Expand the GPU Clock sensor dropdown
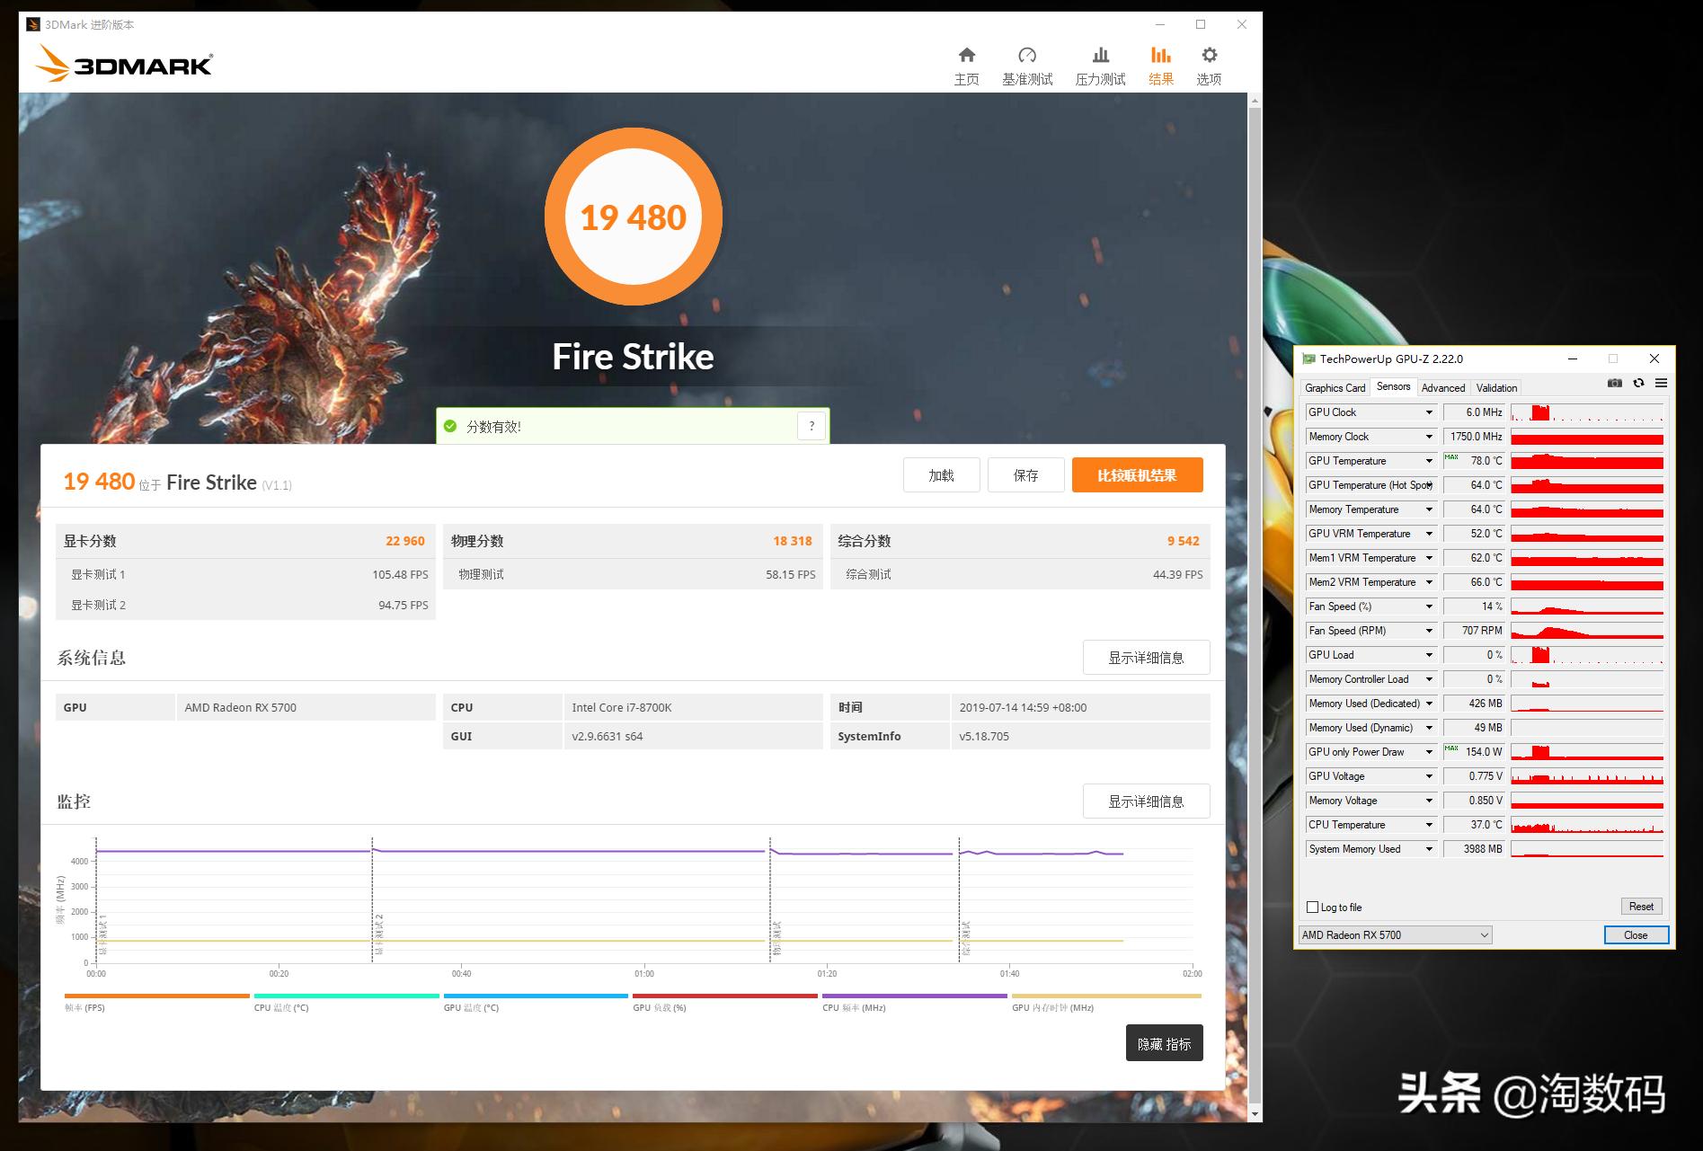Image resolution: width=1703 pixels, height=1151 pixels. point(1429,412)
